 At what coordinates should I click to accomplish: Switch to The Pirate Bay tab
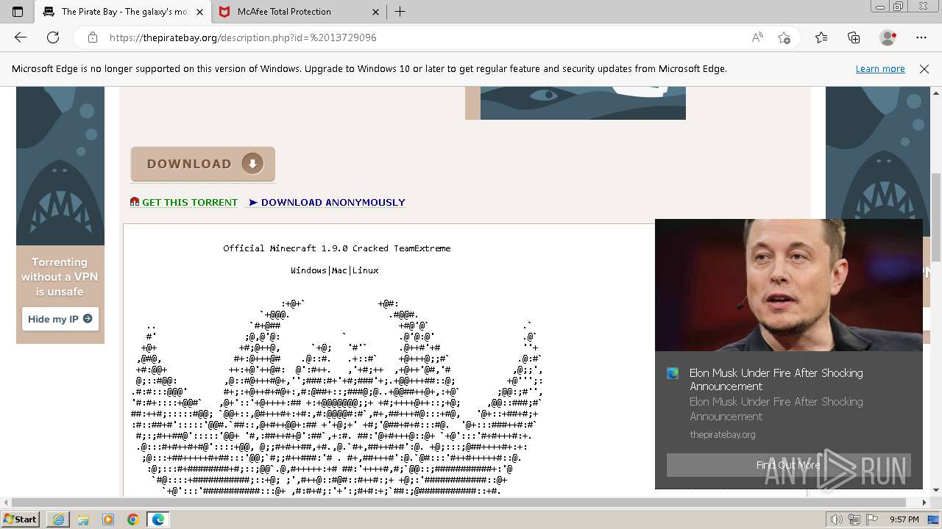(x=123, y=12)
